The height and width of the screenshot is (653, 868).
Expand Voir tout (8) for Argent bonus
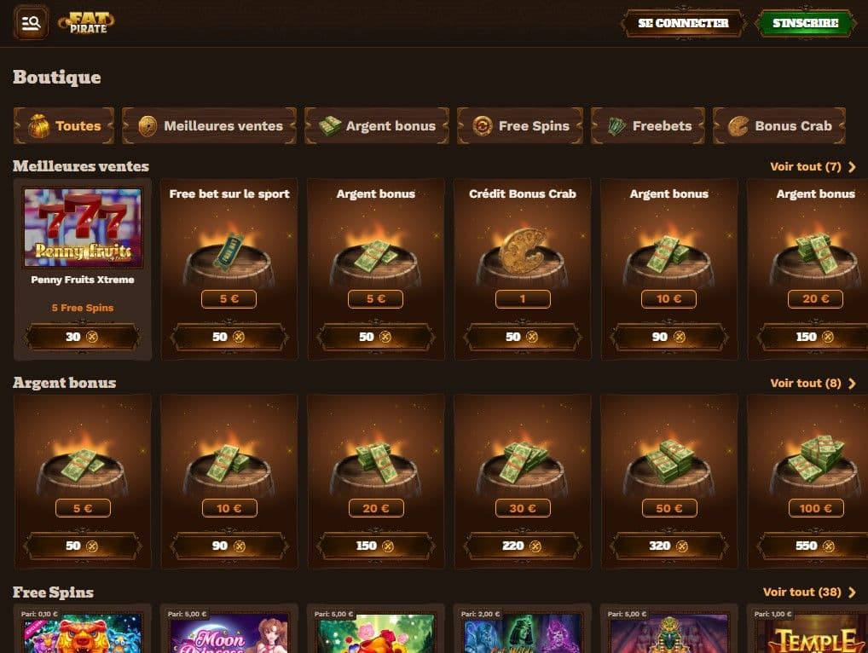coord(813,383)
